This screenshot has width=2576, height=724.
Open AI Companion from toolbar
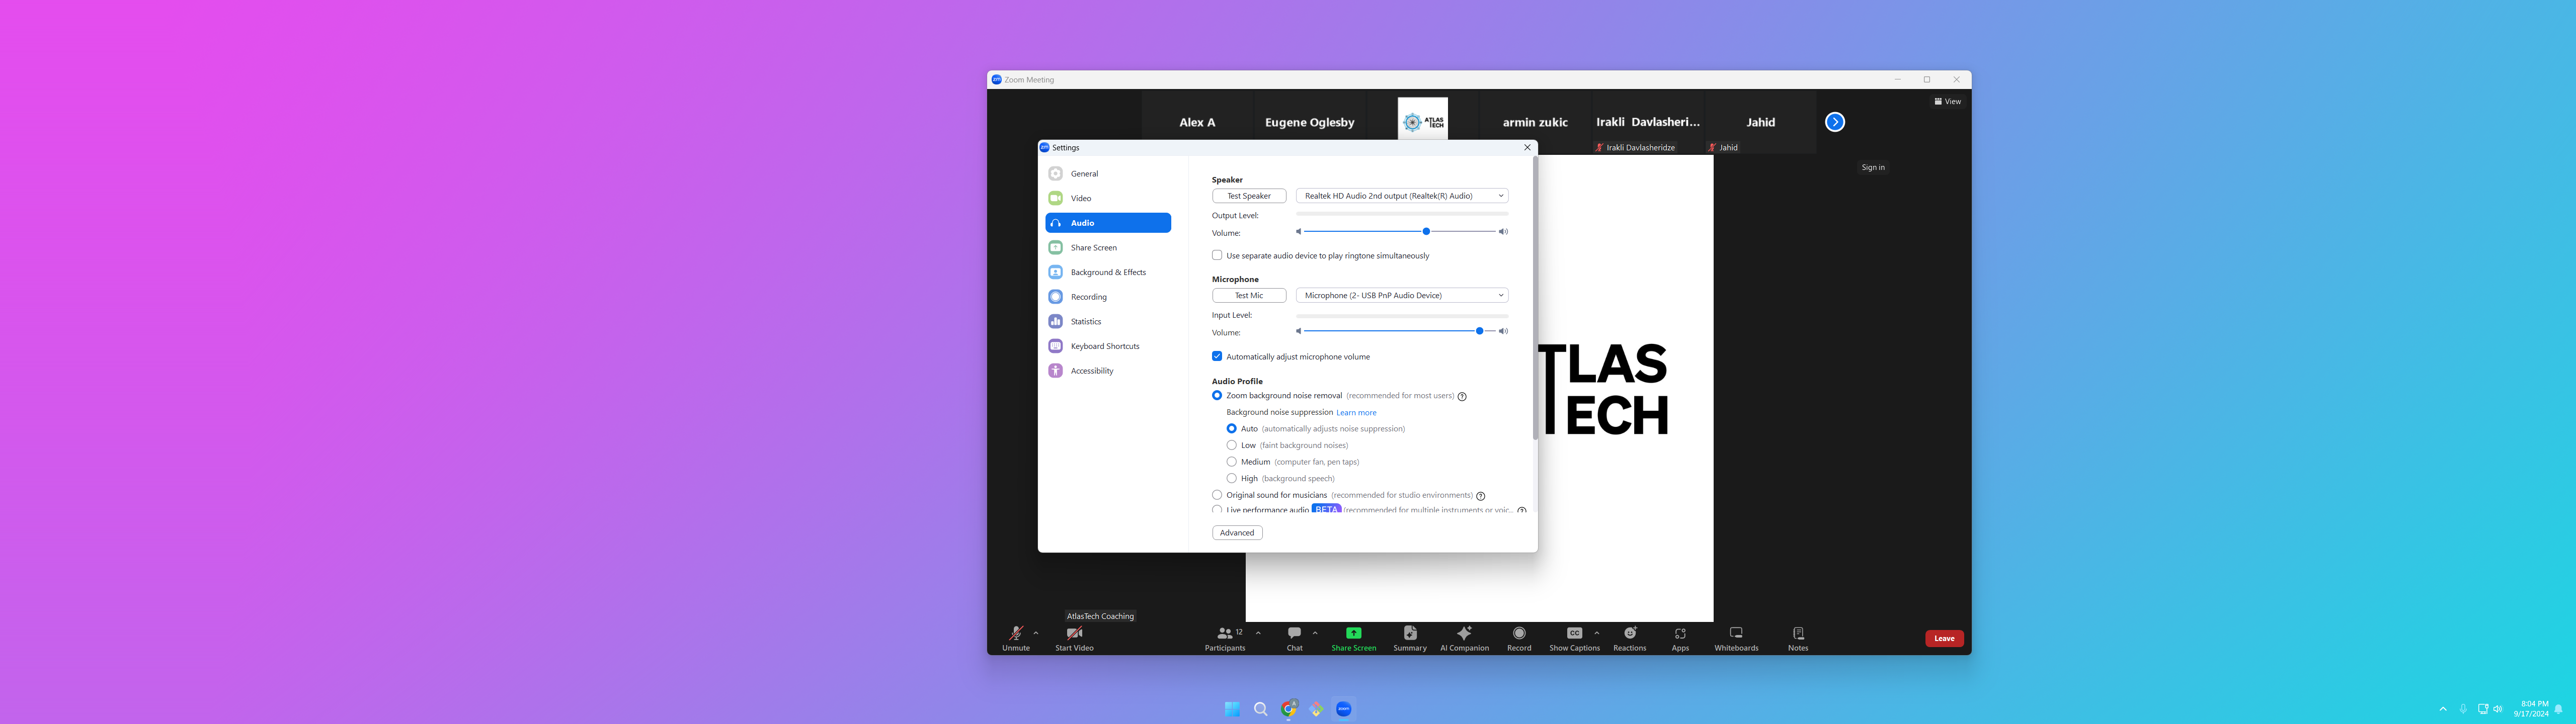[1464, 633]
